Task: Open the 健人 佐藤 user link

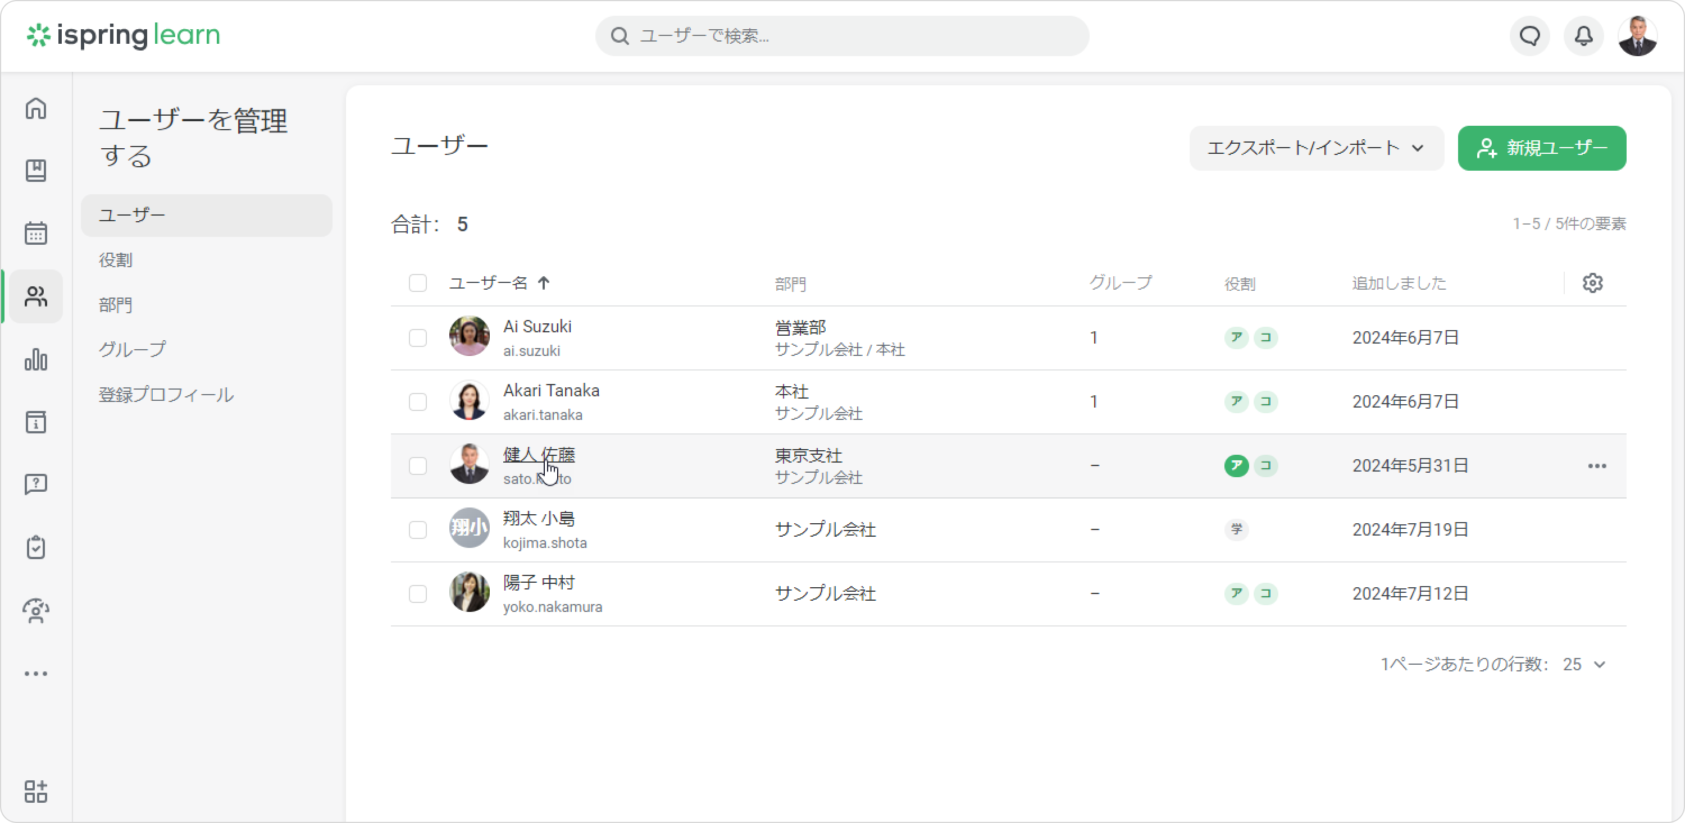Action: click(539, 454)
